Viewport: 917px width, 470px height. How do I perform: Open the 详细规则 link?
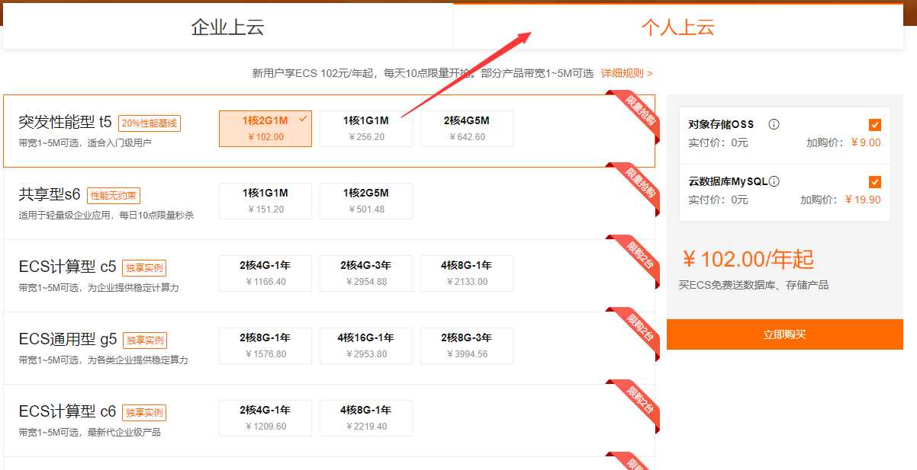point(626,73)
